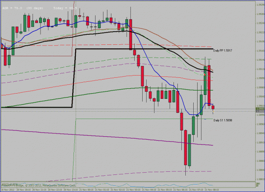Image resolution: width=265 pixels, height=192 pixels.
Task: Click the 1.58965 price scale label
Action: coord(261,124)
